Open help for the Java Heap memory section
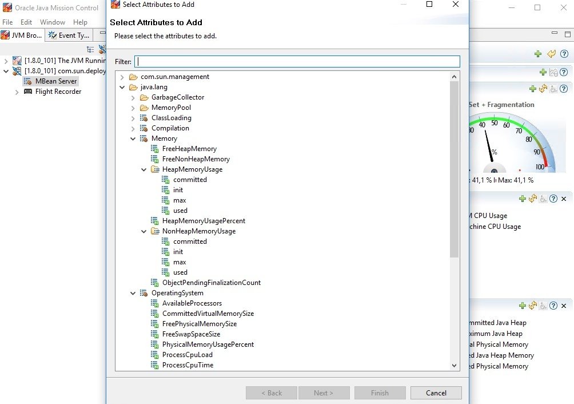The image size is (574, 404). (553, 306)
